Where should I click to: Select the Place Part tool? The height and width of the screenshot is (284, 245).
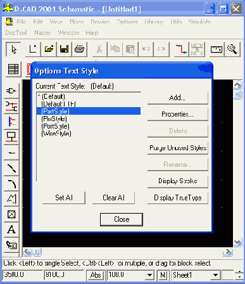11,91
